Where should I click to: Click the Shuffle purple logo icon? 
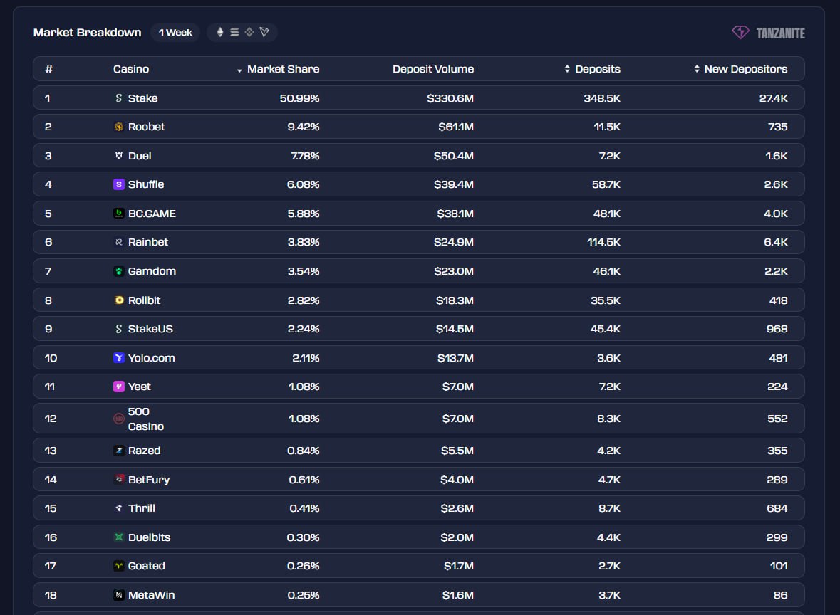119,184
